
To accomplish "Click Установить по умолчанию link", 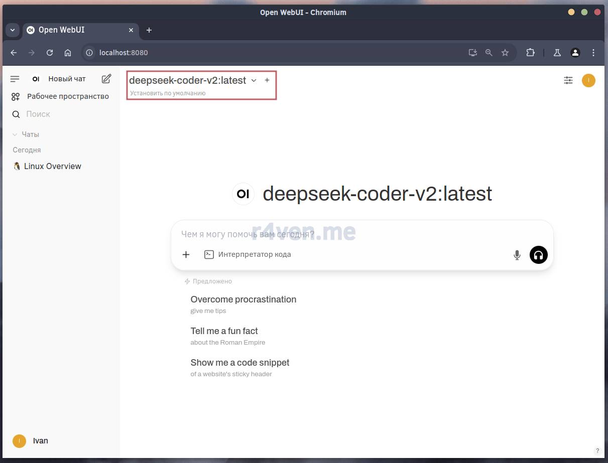I will click(168, 93).
